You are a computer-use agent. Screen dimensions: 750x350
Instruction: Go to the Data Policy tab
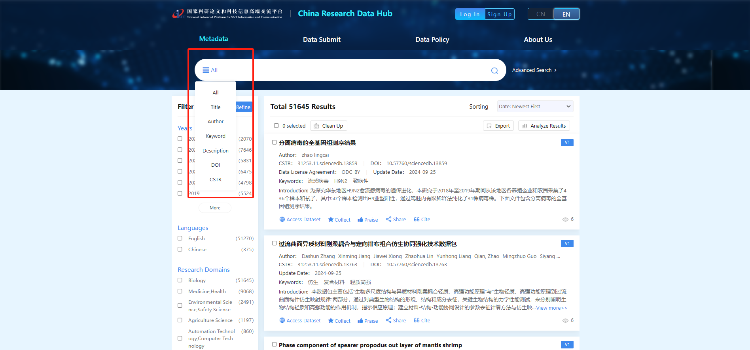click(x=432, y=40)
